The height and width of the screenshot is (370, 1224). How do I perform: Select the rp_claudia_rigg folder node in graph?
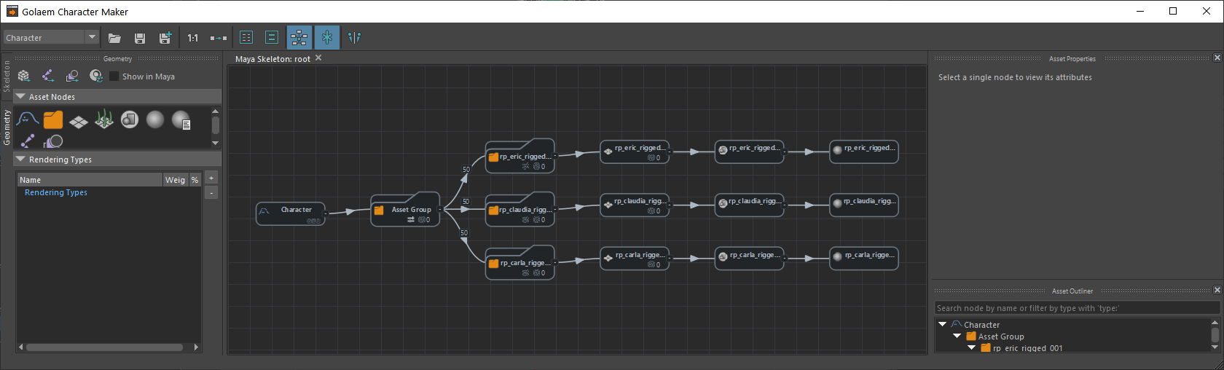[520, 210]
